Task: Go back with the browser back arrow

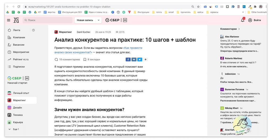Action: click(8, 7)
